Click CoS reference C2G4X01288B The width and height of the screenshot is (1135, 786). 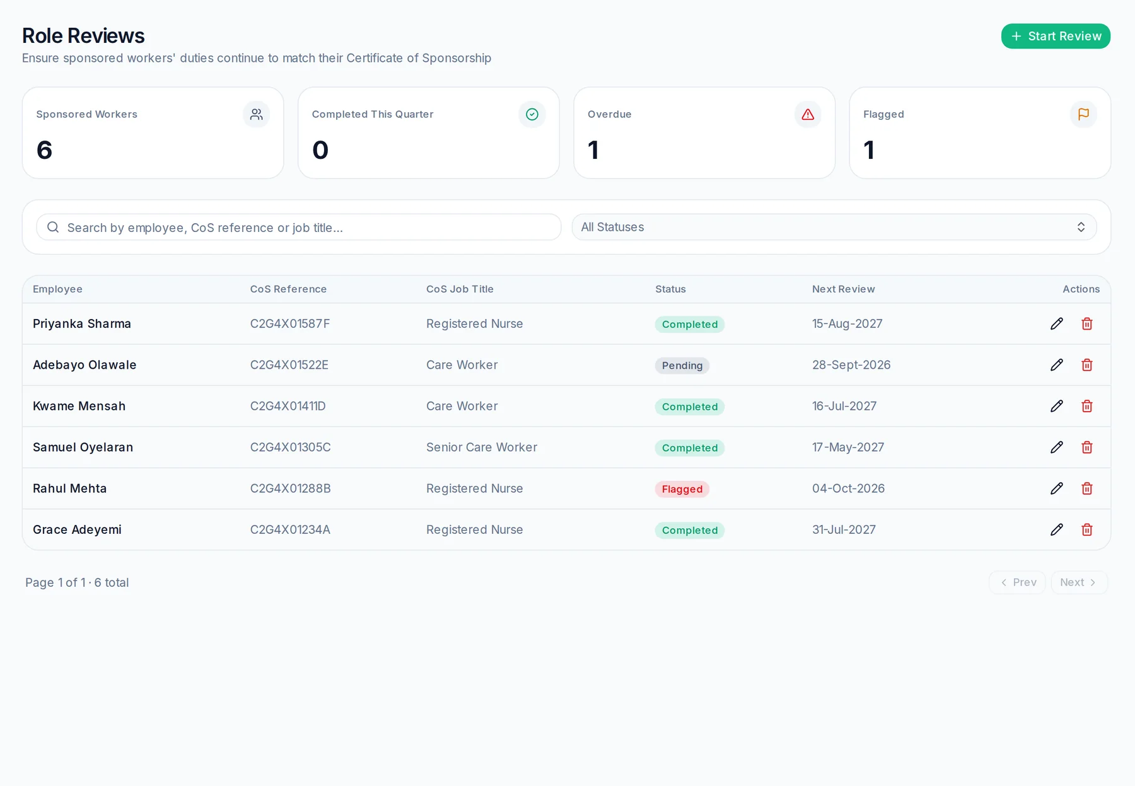coord(291,488)
